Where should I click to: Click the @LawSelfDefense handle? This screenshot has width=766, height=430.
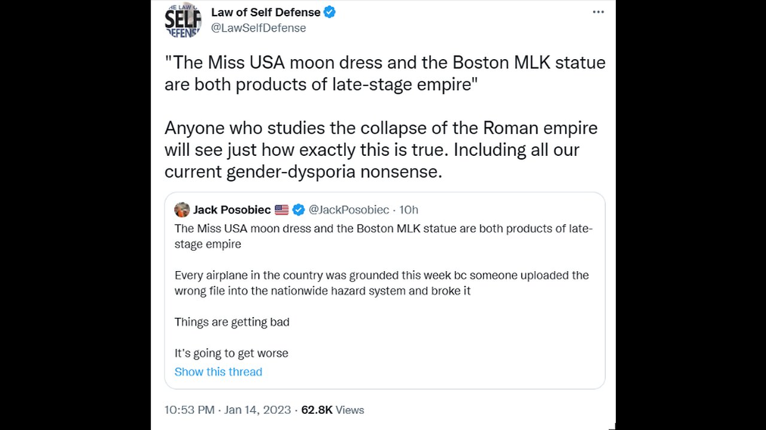(259, 28)
